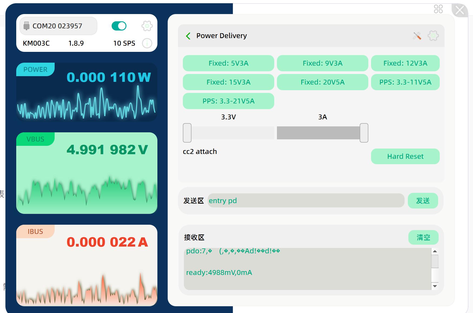Click the 清空 clear button
The image size is (473, 313).
423,237
